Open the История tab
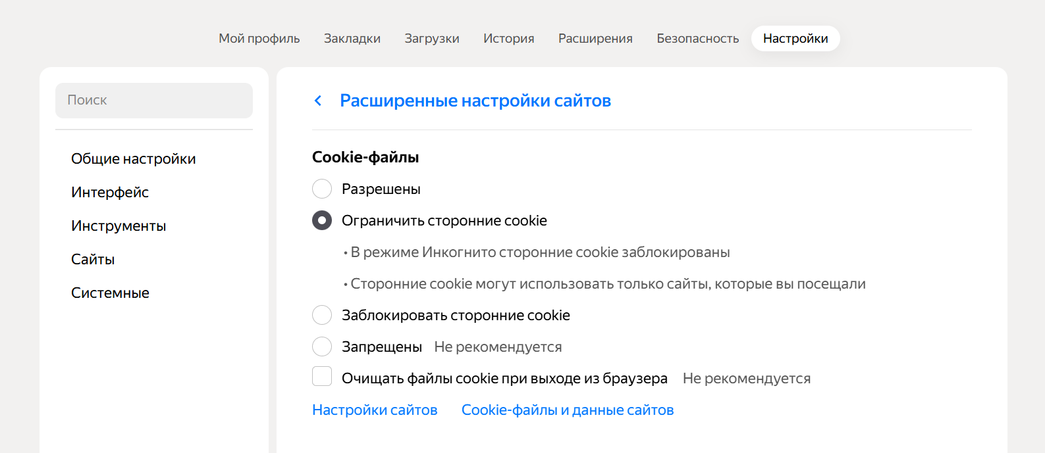1045x453 pixels. tap(508, 38)
